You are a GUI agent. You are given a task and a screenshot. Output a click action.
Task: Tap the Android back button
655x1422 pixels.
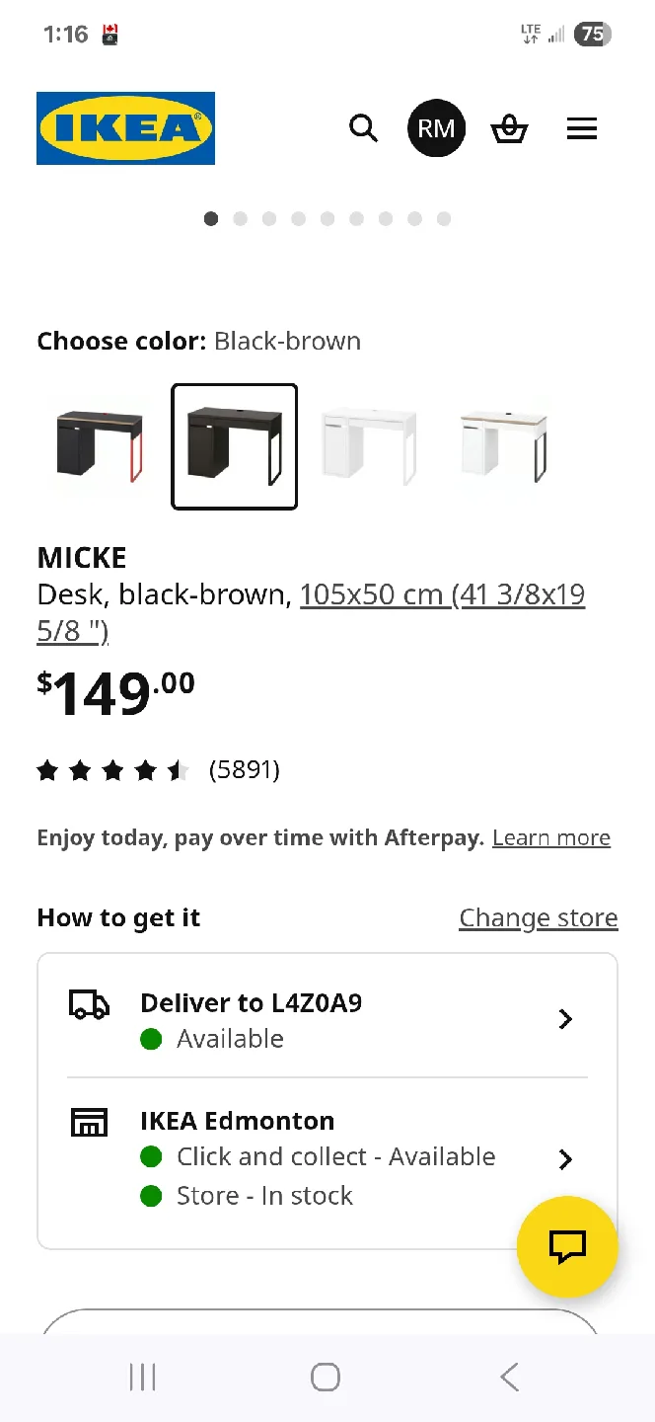[x=509, y=1377]
